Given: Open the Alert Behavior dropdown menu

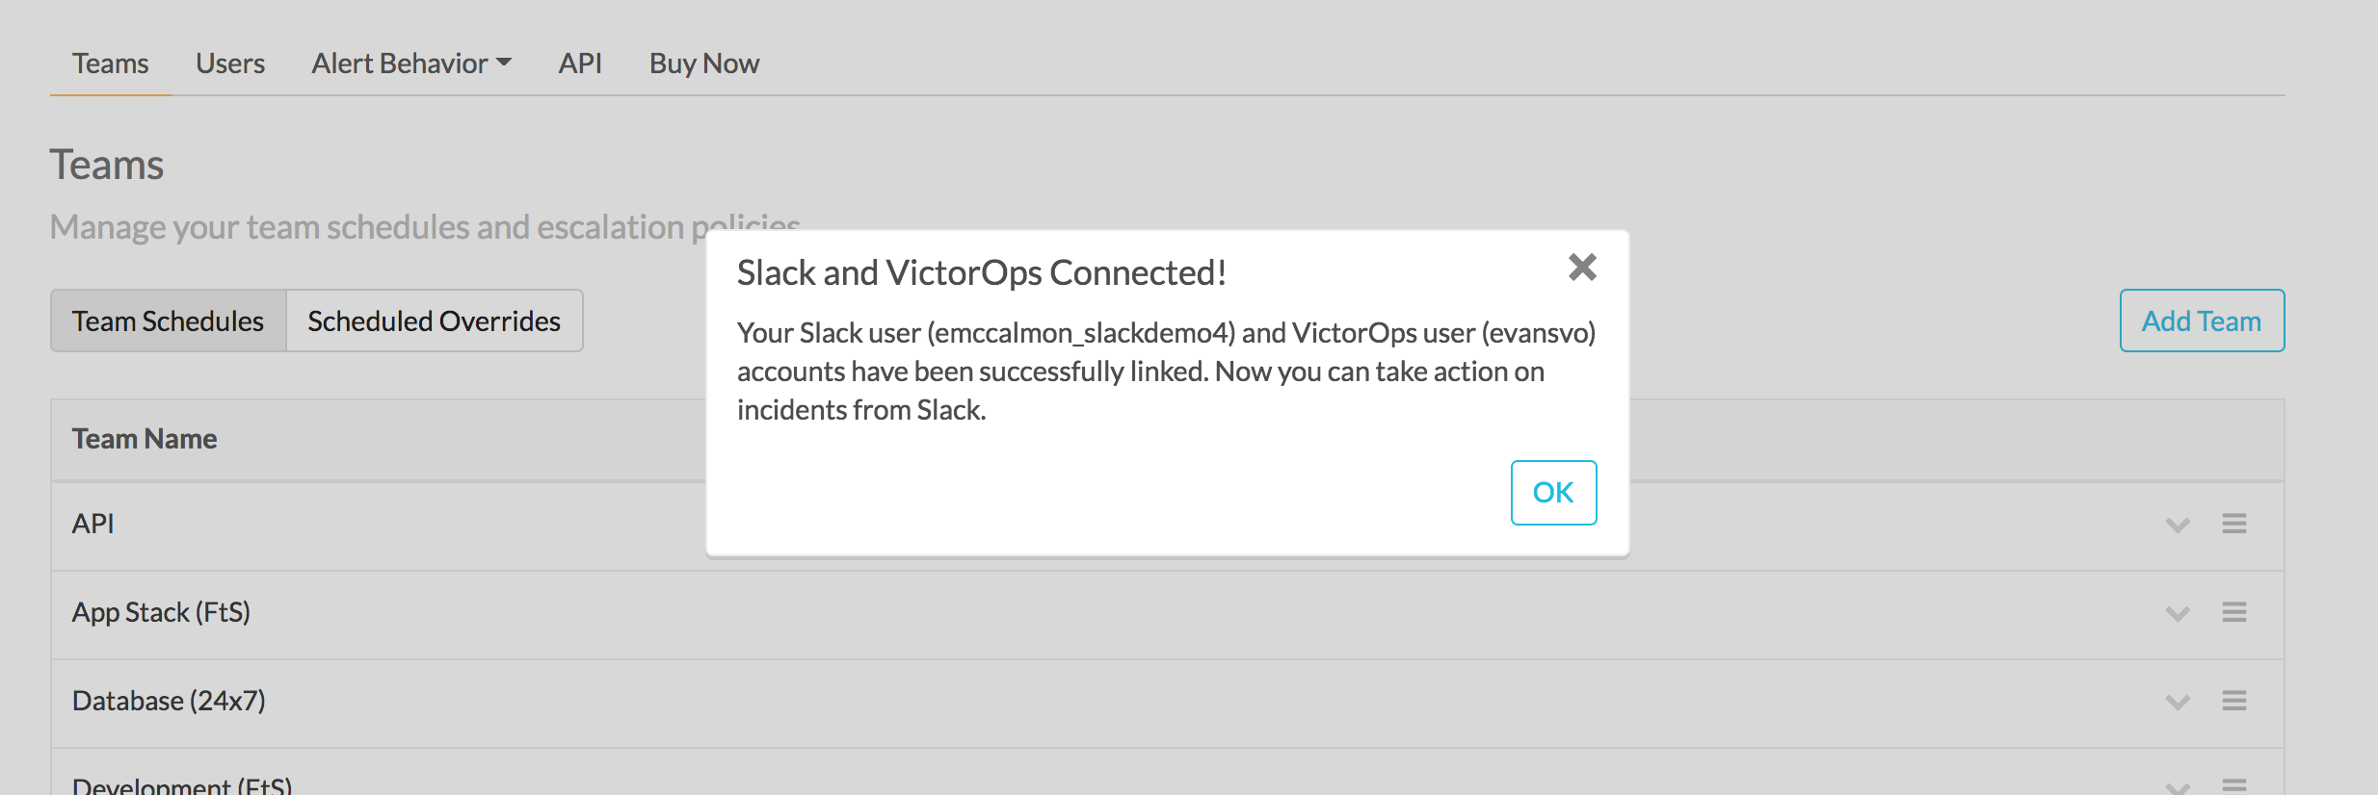Looking at the screenshot, I should tap(411, 64).
